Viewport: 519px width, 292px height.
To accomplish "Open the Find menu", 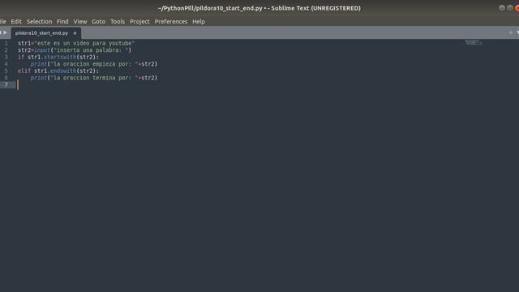I will point(62,22).
